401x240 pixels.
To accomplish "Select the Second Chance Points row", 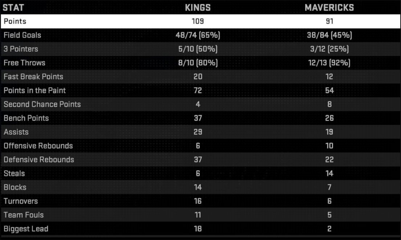I will (200, 104).
